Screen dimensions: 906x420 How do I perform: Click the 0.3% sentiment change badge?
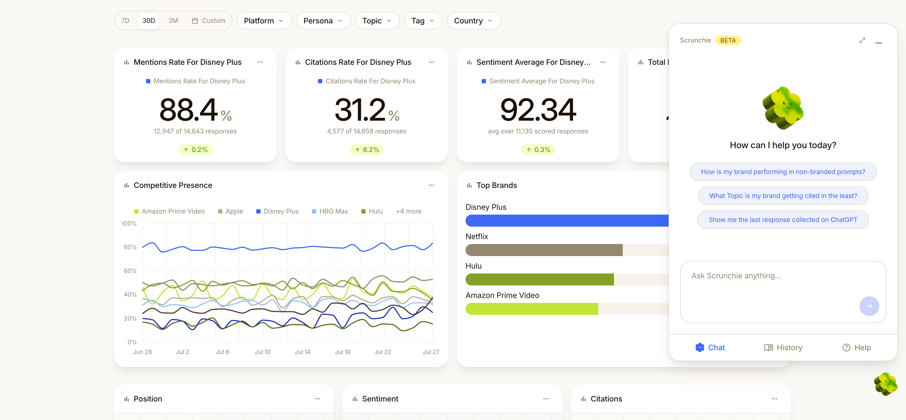point(538,150)
